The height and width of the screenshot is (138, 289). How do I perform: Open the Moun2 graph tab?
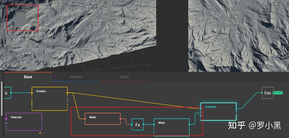tap(76, 77)
